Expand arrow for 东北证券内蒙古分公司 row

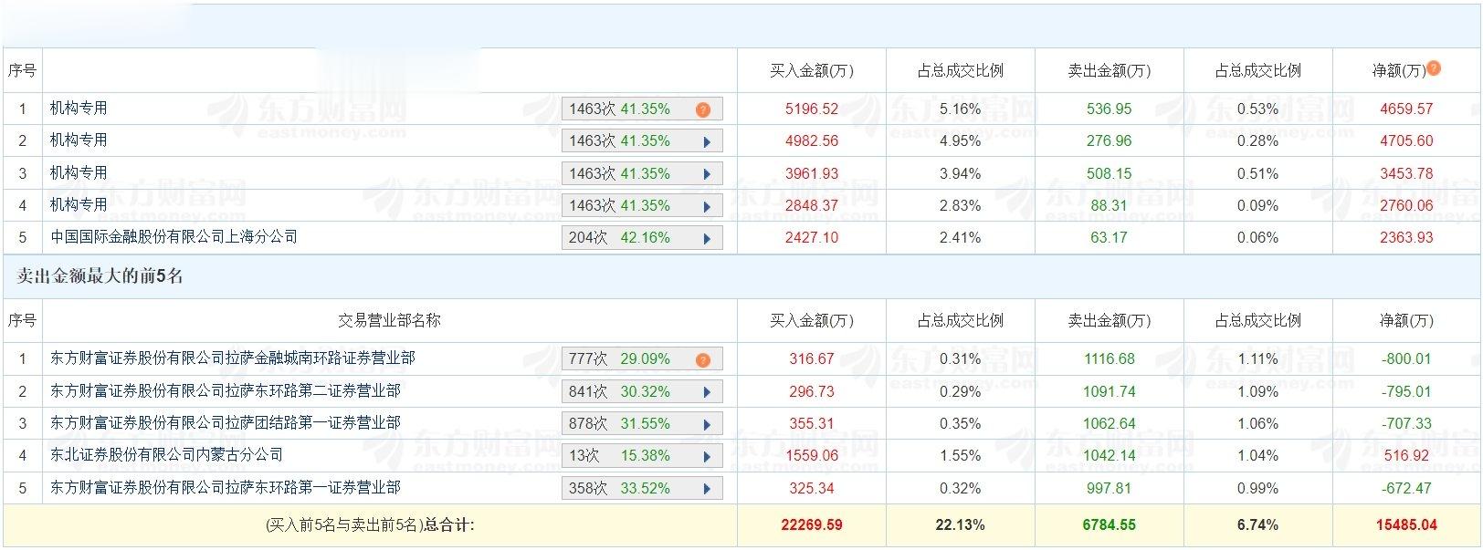[x=707, y=456]
